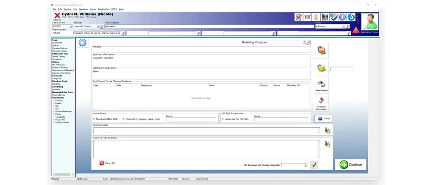Click the large blue checkmark header icon
This screenshot has width=433, height=185.
click(334, 17)
